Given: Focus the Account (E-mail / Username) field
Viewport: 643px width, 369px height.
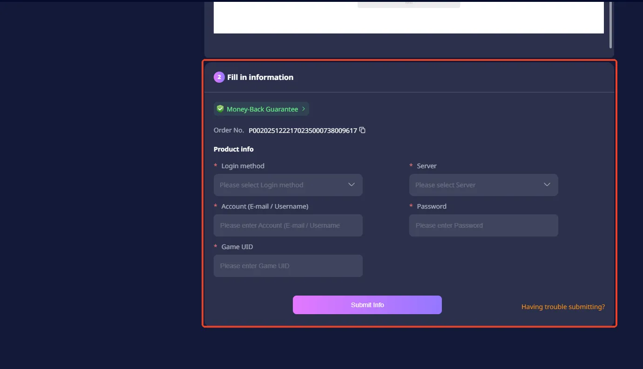Looking at the screenshot, I should click(x=288, y=225).
